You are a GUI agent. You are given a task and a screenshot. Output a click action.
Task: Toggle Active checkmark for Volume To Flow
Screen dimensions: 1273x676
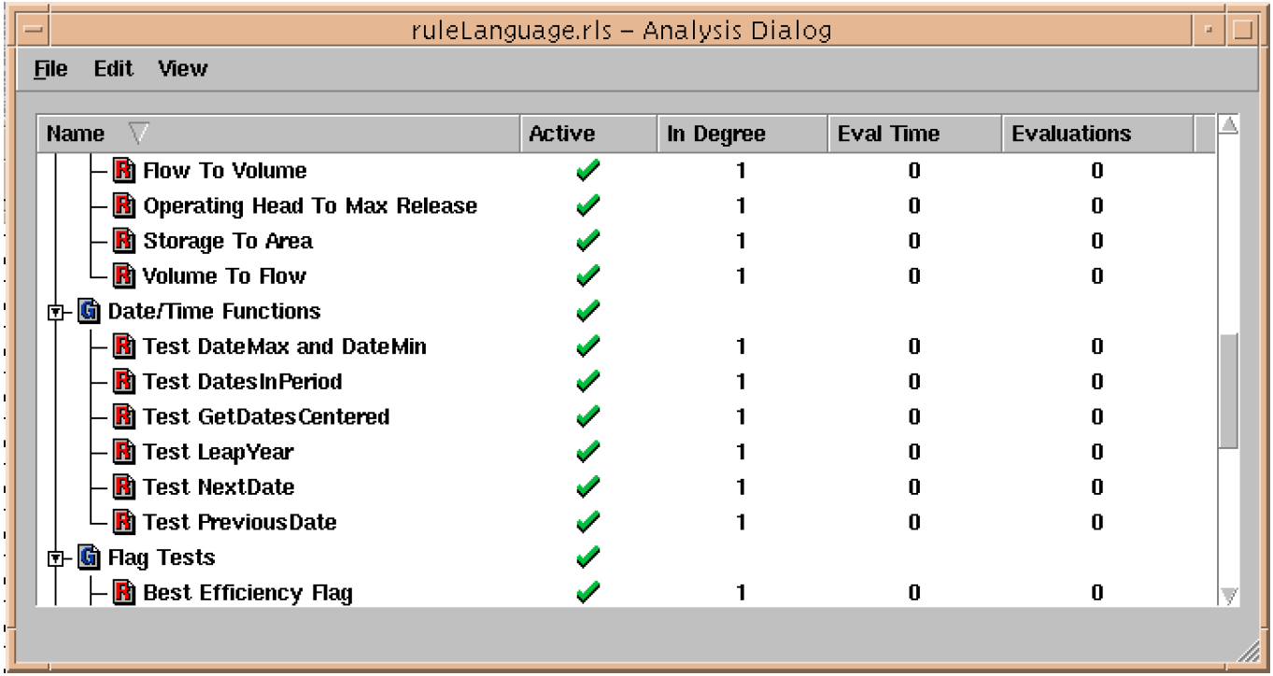pyautogui.click(x=588, y=276)
